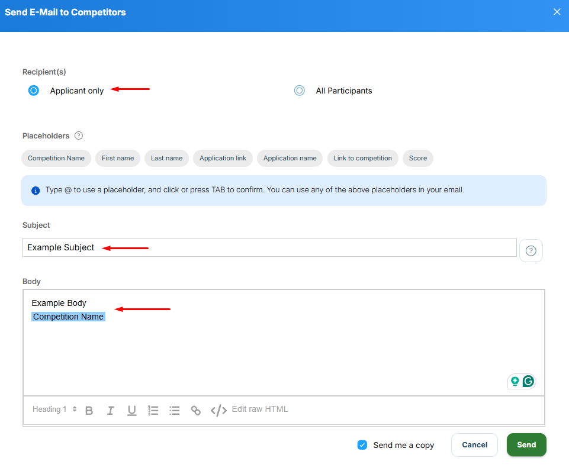
Task: Insert a numbered list
Action: pyautogui.click(x=153, y=410)
